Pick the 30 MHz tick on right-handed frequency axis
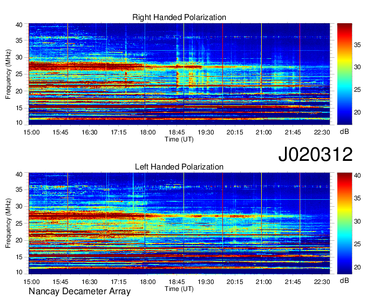 19,57
